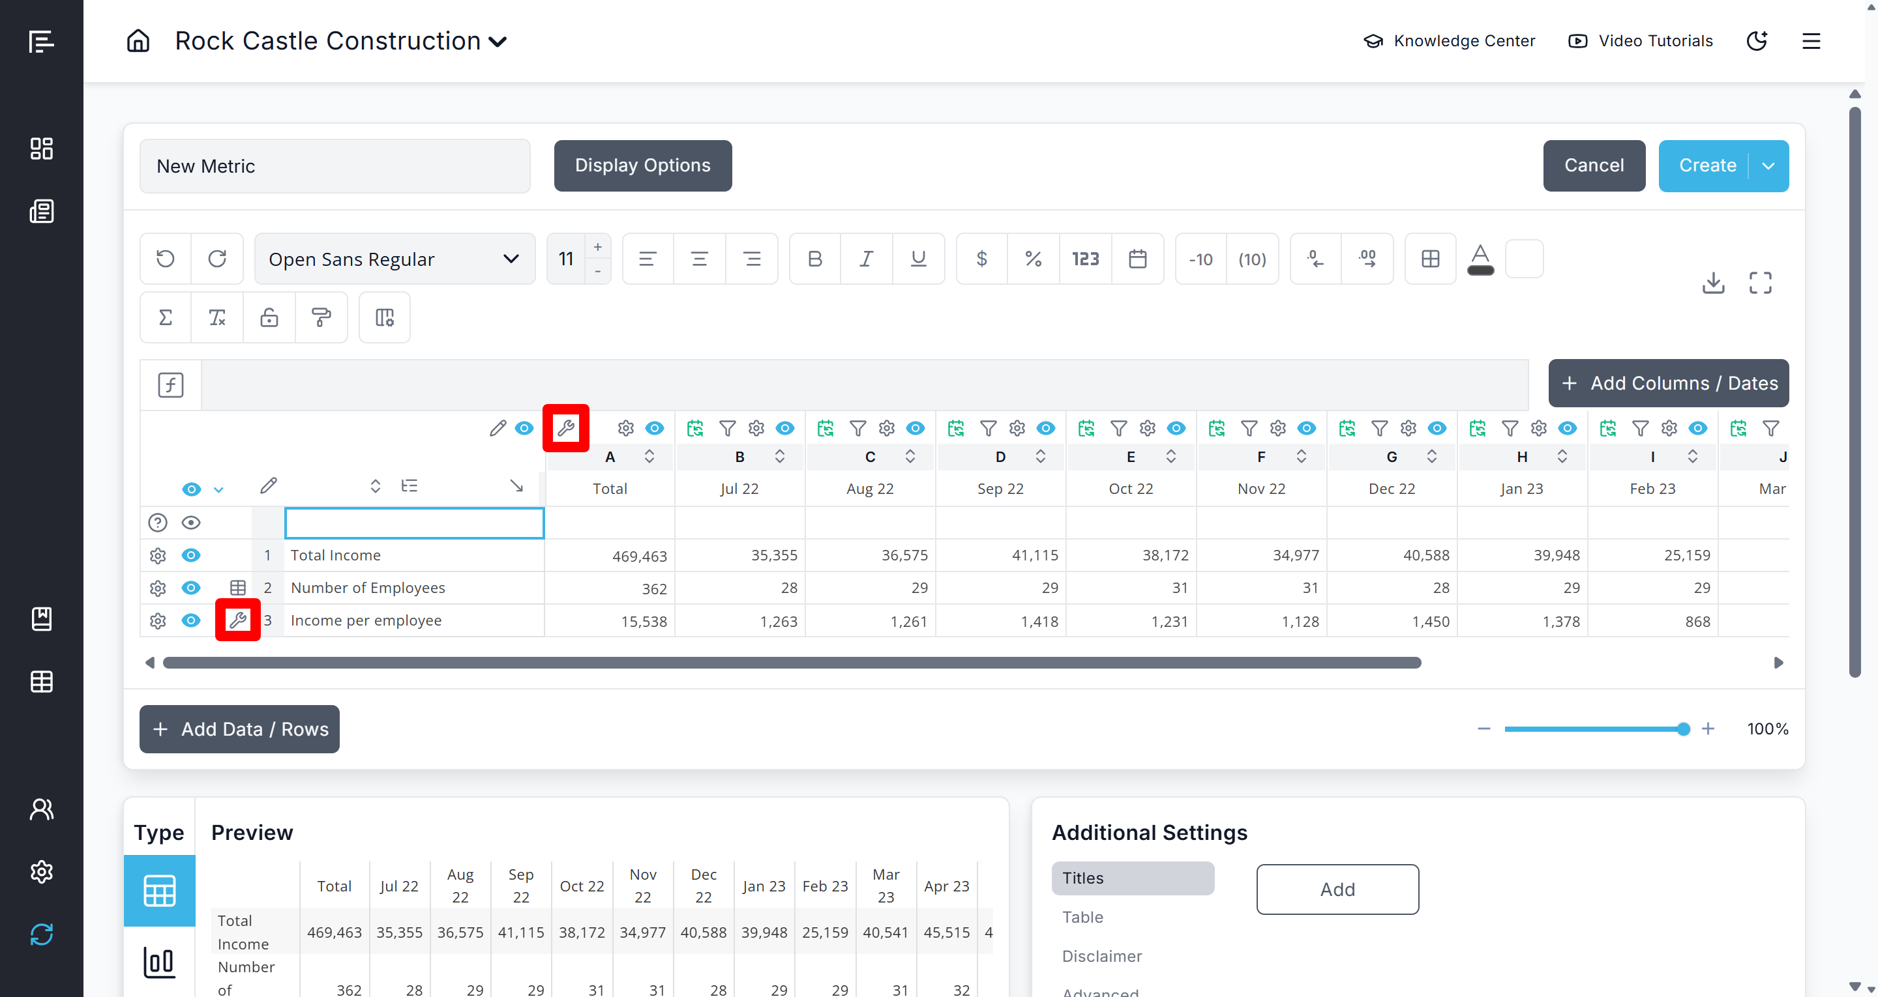Click the percent format icon
Image resolution: width=1878 pixels, height=997 pixels.
pyautogui.click(x=1033, y=259)
